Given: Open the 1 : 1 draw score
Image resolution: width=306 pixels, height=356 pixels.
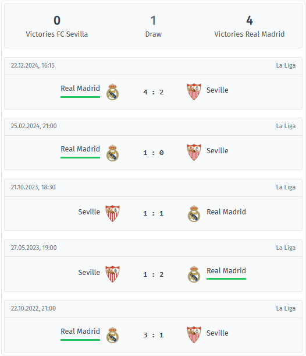Looking at the screenshot, I should (x=153, y=213).
